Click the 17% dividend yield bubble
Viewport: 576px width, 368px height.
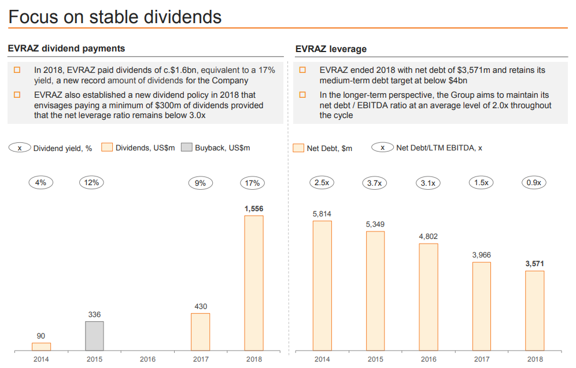[252, 183]
